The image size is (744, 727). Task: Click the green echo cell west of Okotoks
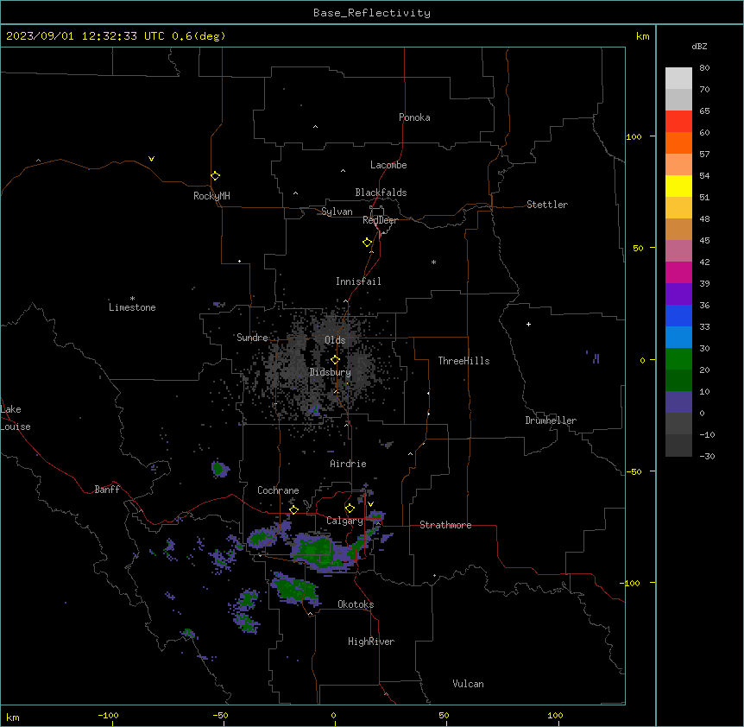(295, 590)
